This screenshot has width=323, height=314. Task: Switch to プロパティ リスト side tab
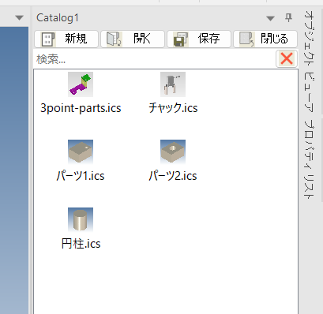(x=309, y=159)
